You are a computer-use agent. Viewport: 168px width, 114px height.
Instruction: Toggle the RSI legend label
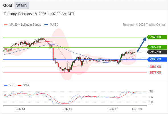12,85
